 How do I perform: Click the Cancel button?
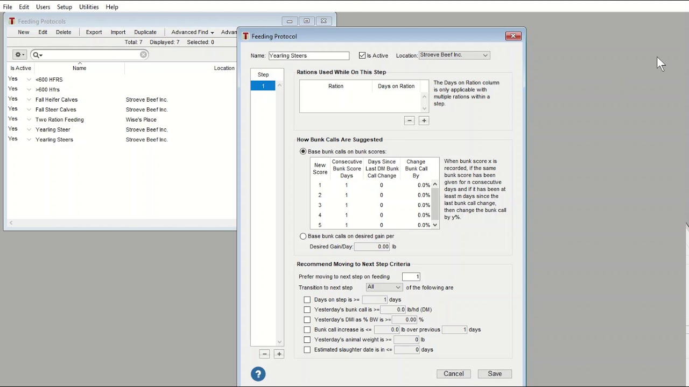454,374
